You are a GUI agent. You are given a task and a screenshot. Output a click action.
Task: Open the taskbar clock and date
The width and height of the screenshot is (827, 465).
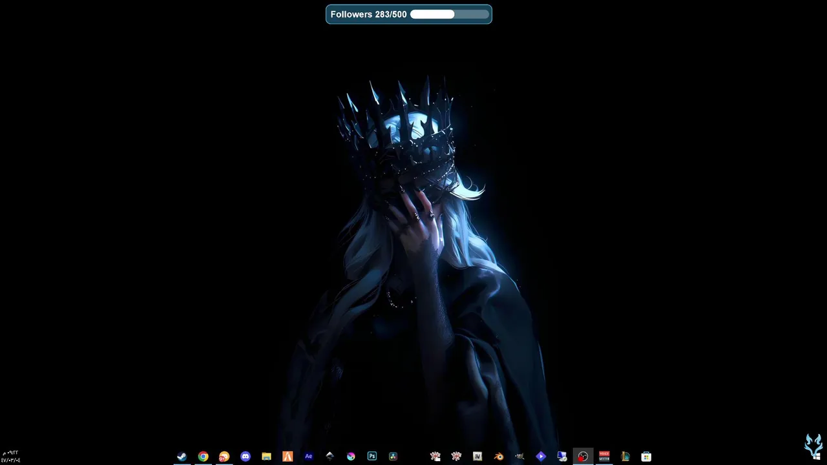(10, 456)
